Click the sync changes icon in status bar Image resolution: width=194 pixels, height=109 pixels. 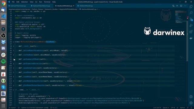point(19,108)
